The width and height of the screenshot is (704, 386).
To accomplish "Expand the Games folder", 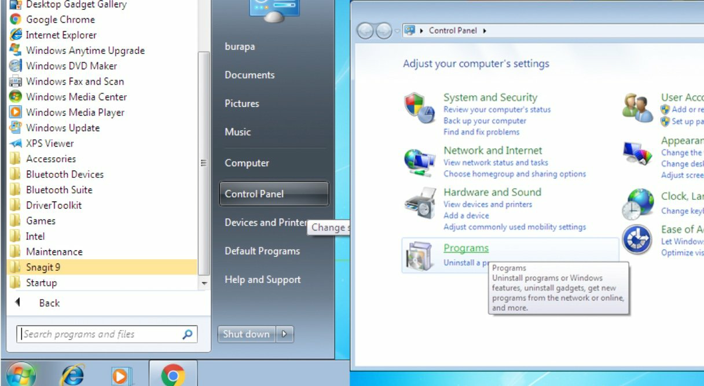I will (x=41, y=220).
